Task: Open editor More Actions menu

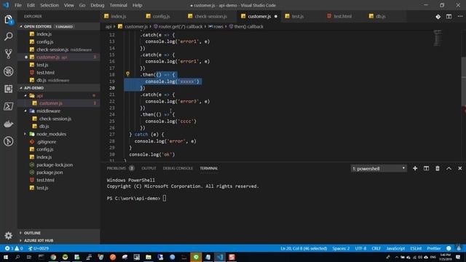Action: tap(459, 17)
